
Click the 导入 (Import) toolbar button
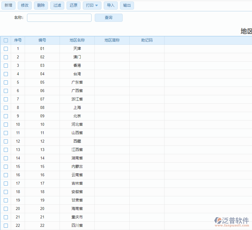(111, 6)
